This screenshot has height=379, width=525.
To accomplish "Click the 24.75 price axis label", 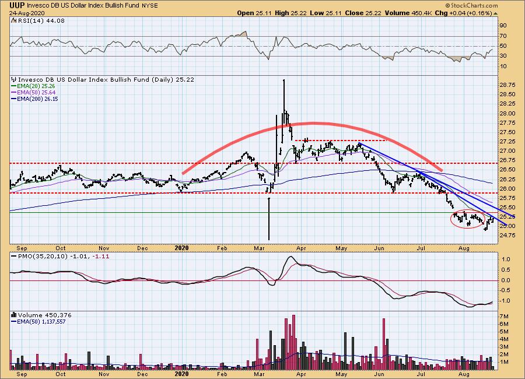I will point(508,236).
